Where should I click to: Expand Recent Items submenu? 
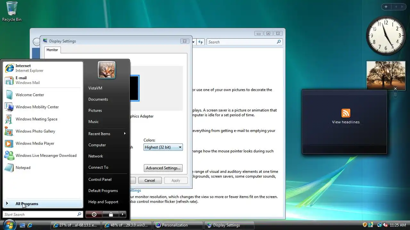click(x=107, y=134)
